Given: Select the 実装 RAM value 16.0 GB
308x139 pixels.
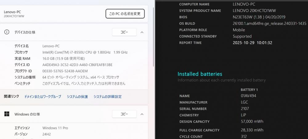Looking at the screenshot, I should coord(64,59).
